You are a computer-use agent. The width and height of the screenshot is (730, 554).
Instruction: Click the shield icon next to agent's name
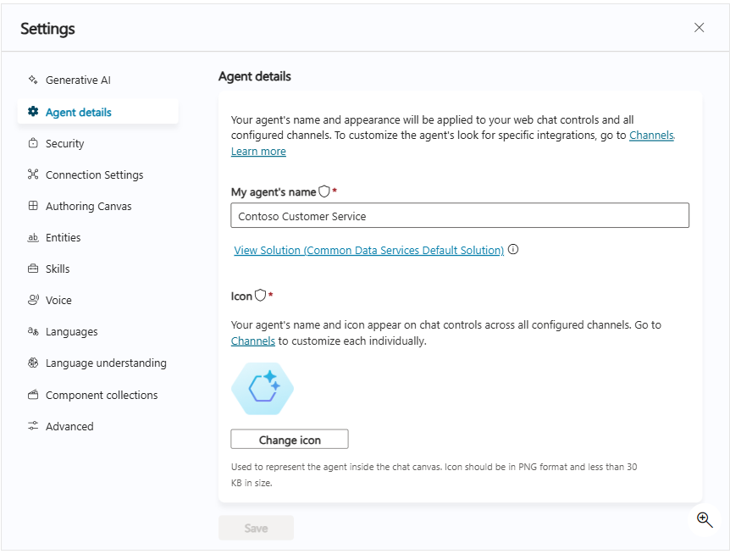pos(324,191)
